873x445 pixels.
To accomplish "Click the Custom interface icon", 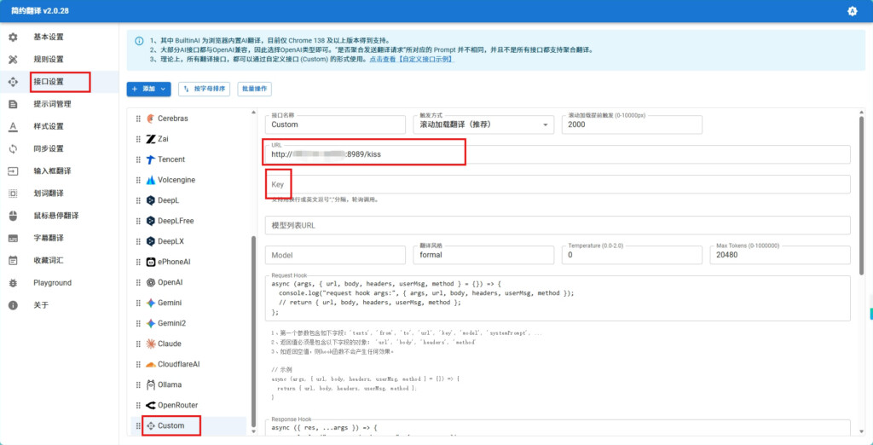I will [150, 425].
